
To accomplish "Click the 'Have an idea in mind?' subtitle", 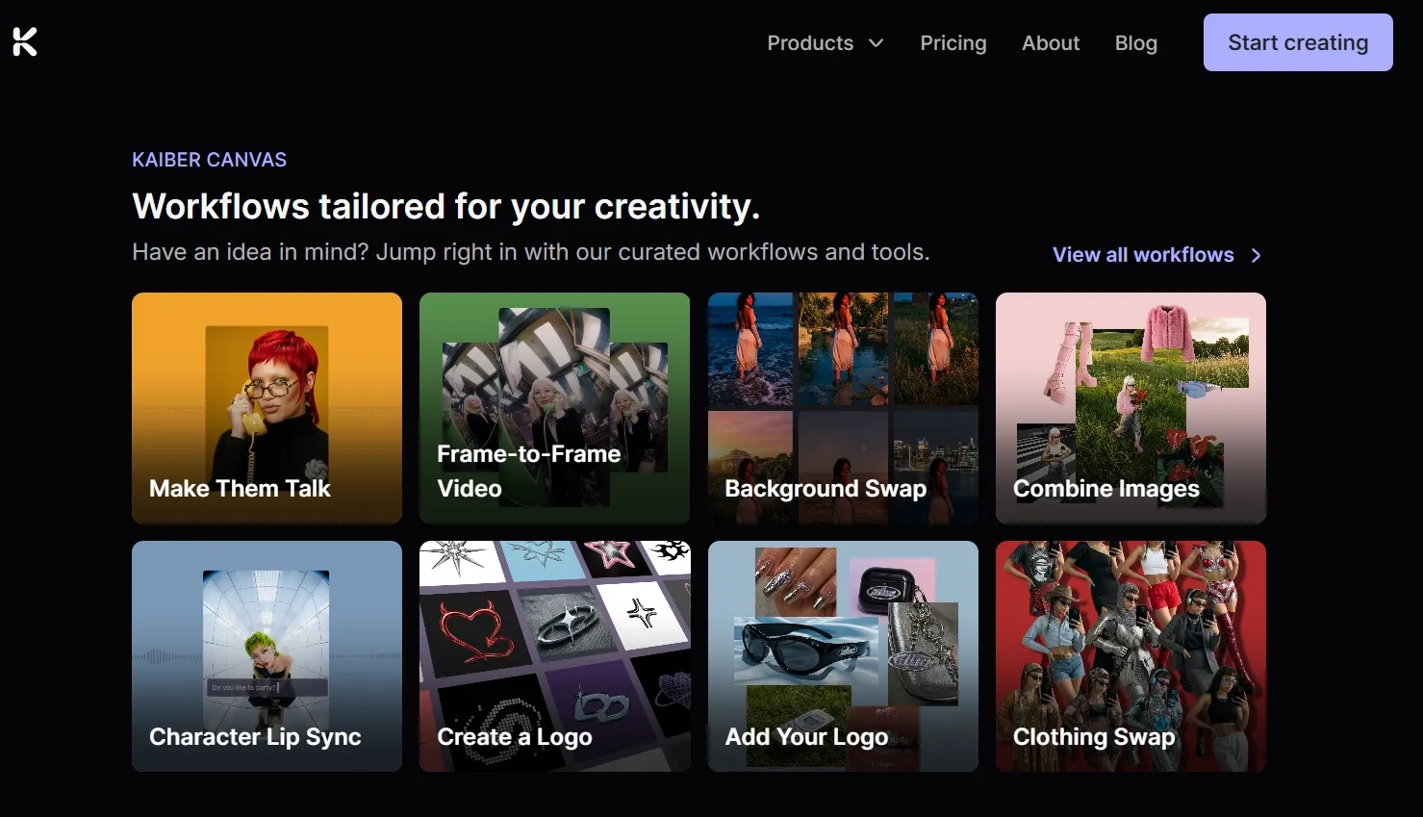I will coord(531,252).
